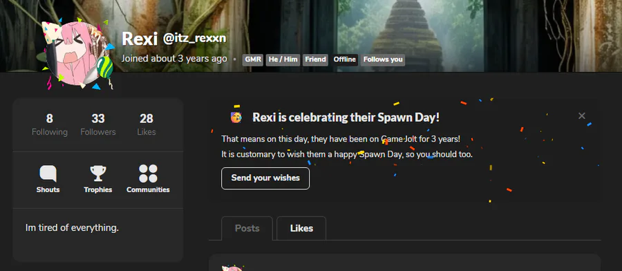The width and height of the screenshot is (622, 271).
Task: View Rexi's Trophies cup icon
Action: click(x=98, y=174)
